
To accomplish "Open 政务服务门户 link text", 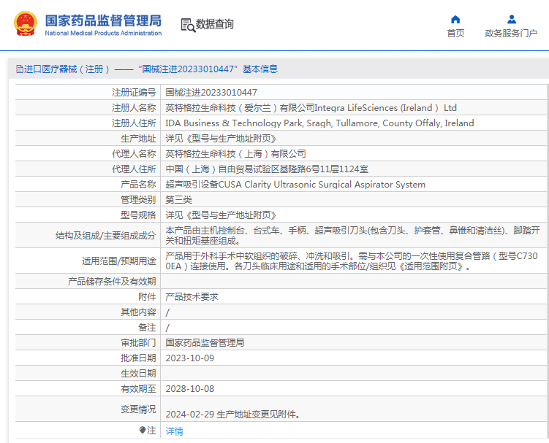I will click(x=511, y=34).
